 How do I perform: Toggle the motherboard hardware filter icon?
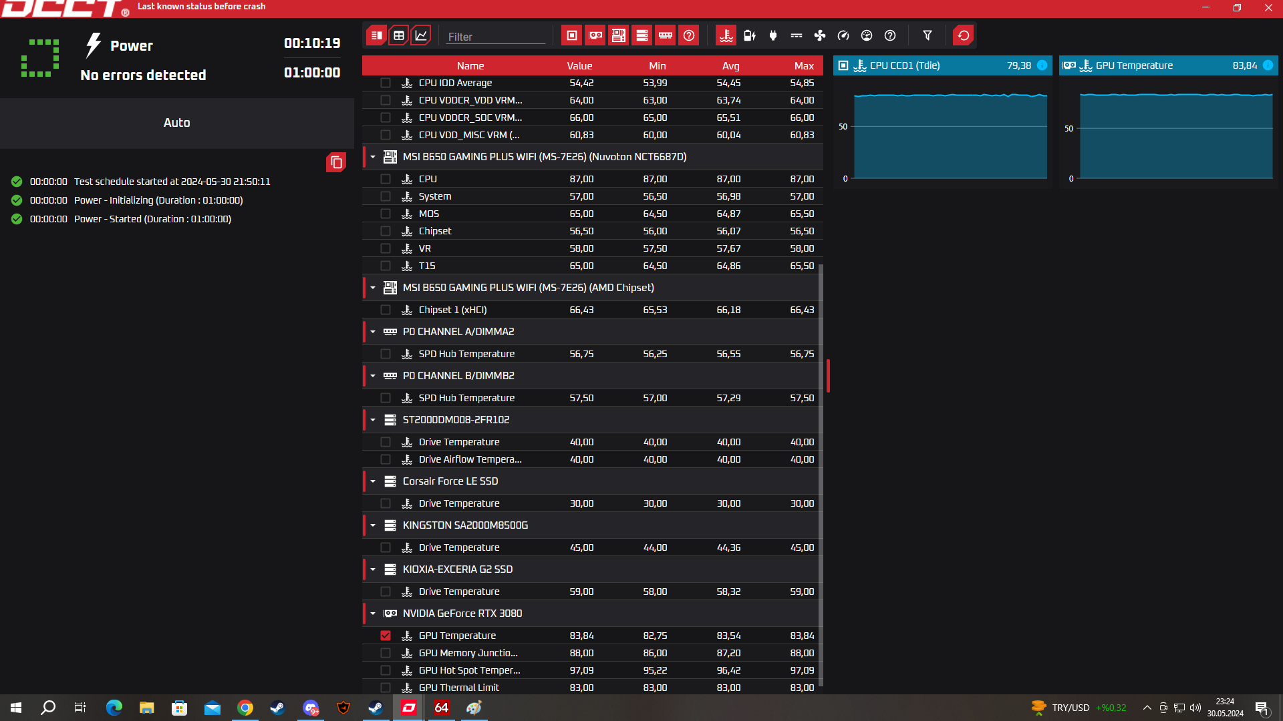[619, 35]
